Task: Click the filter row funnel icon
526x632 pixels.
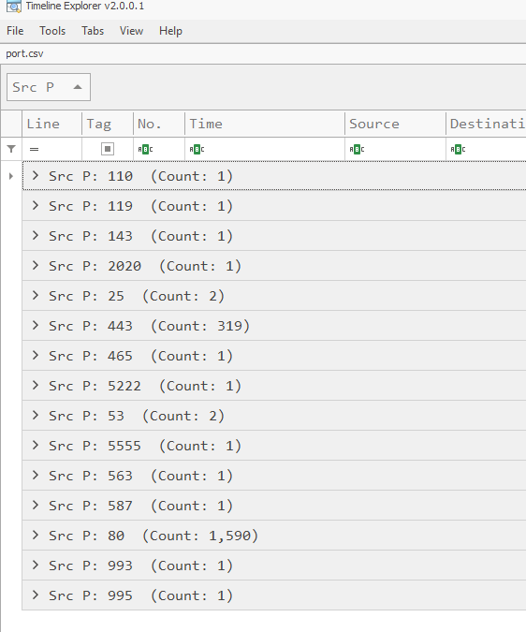Action: 11,149
